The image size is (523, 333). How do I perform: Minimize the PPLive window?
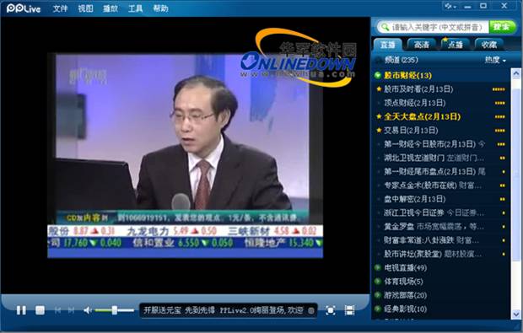[467, 7]
